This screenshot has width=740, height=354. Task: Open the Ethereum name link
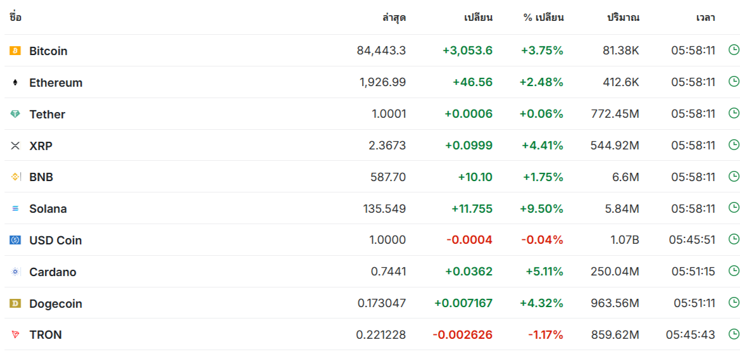[56, 82]
